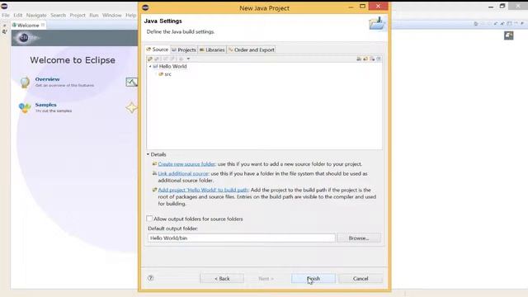This screenshot has height=297, width=528.
Task: Open the toolbar dropdown arrow above Hello World
Action: point(188,59)
